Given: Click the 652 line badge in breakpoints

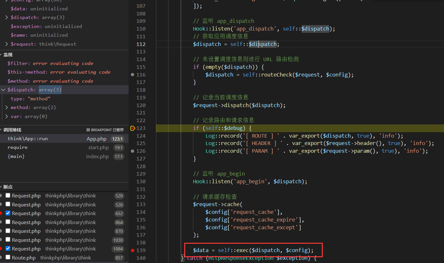Looking at the screenshot, I should 119,213.
